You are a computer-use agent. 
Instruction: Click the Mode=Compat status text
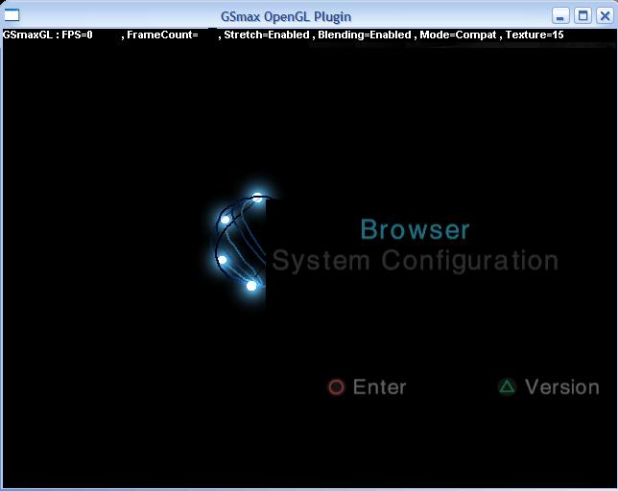458,35
